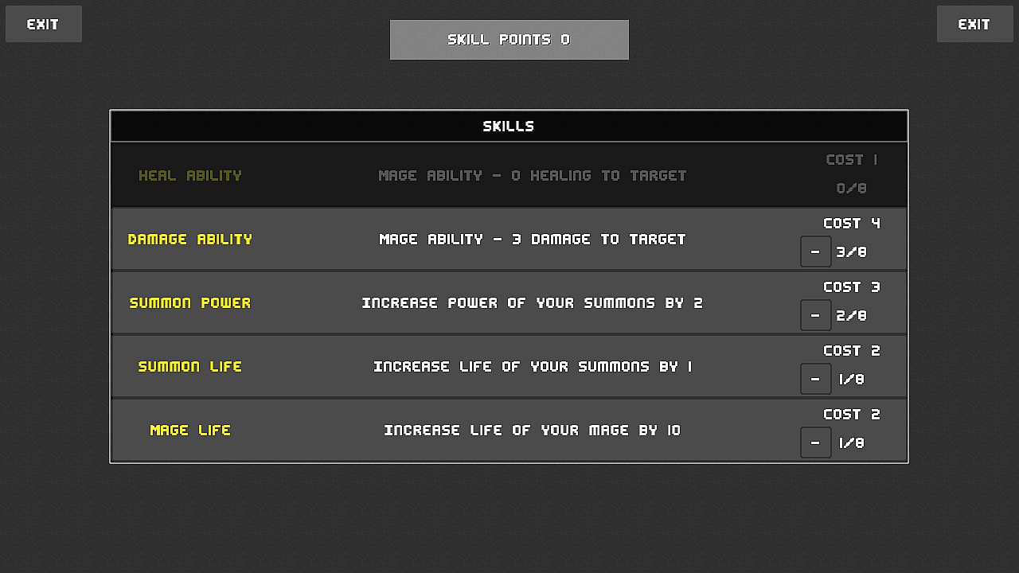Click the 3/8 level counter for Damage Ability

(852, 252)
